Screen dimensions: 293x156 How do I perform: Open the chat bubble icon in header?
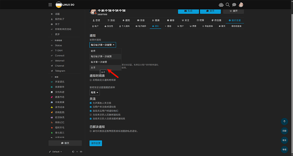(234, 5)
